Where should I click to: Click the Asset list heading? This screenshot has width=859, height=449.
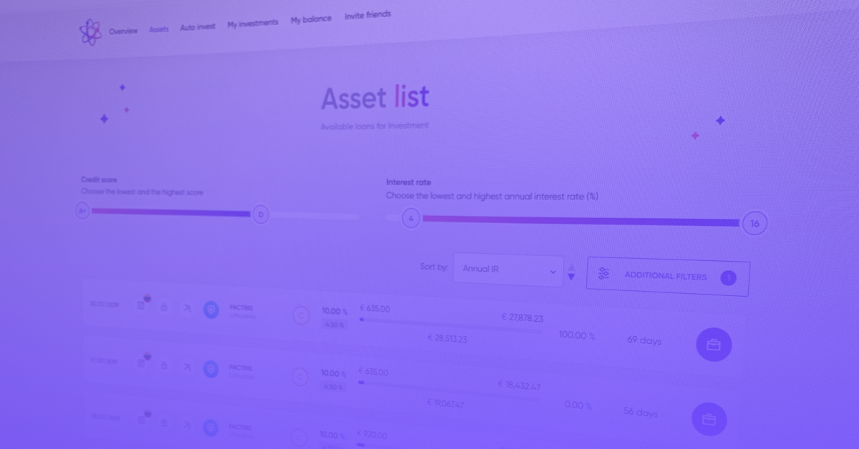[375, 97]
